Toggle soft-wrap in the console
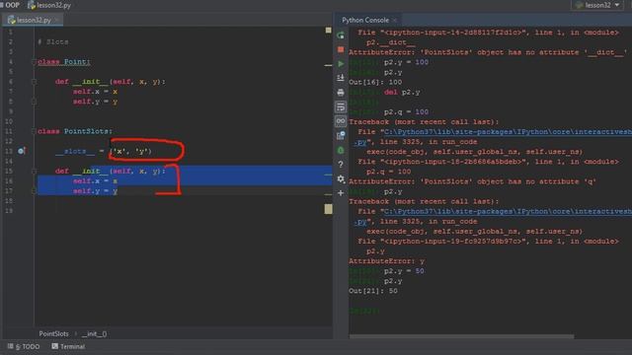Viewport: 632px width, 355px height. pyautogui.click(x=341, y=106)
